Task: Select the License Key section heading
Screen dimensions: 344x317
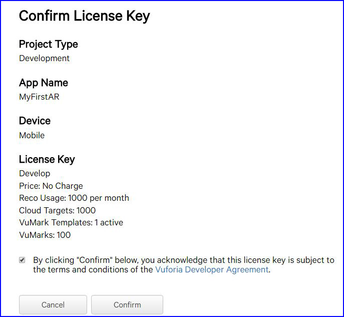Action: [x=47, y=159]
